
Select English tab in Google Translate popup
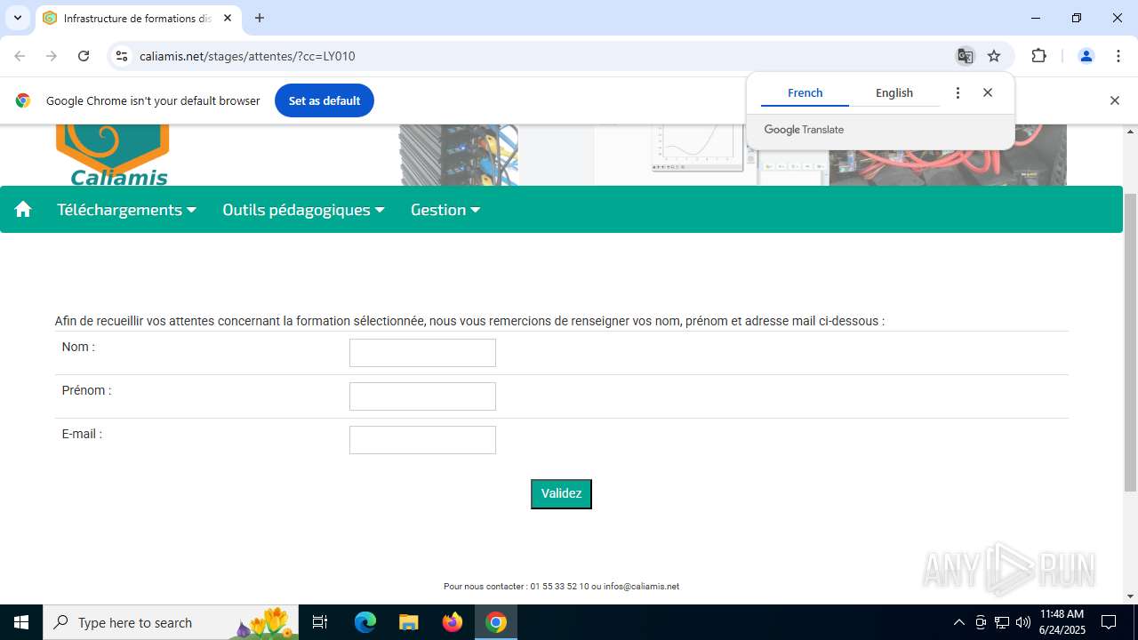(x=894, y=92)
